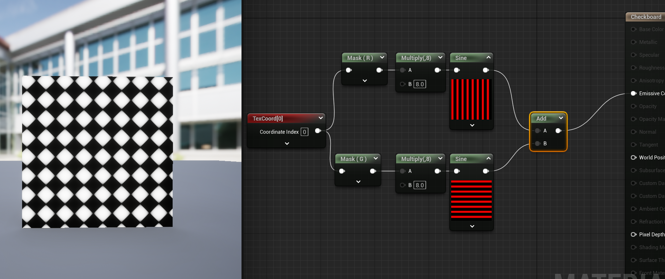Click output pin of Multiply after Mask (G)
Viewport: 665px width, 279px height.
pos(438,171)
